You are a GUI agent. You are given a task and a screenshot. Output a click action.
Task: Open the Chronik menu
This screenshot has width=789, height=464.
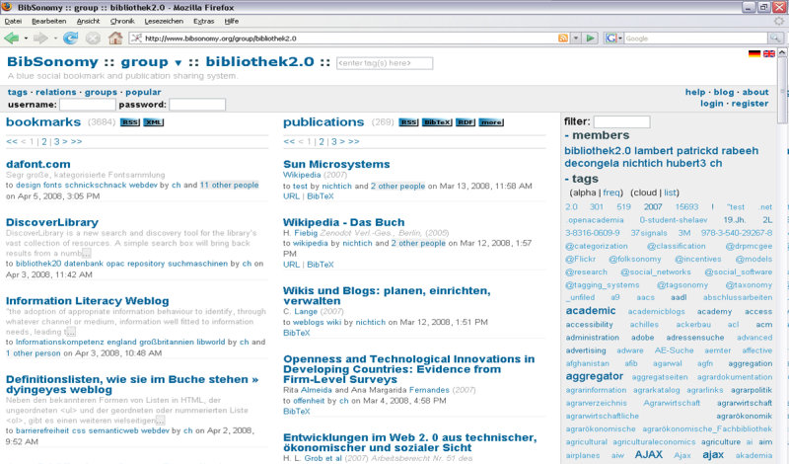(x=122, y=21)
